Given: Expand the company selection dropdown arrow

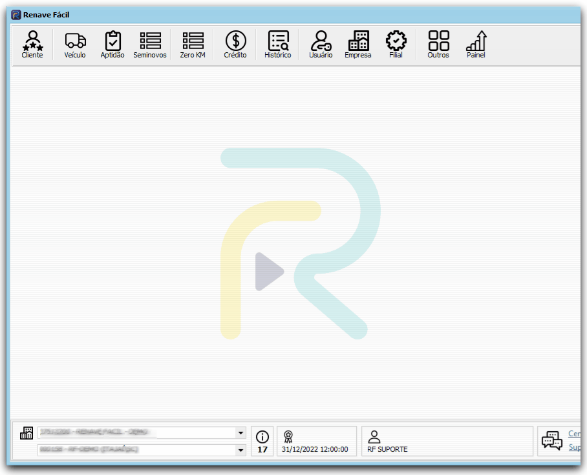Looking at the screenshot, I should click(x=241, y=433).
